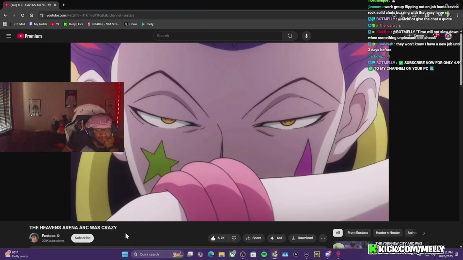Open the My Twitch bookmark
The width and height of the screenshot is (463, 260).
38,24
